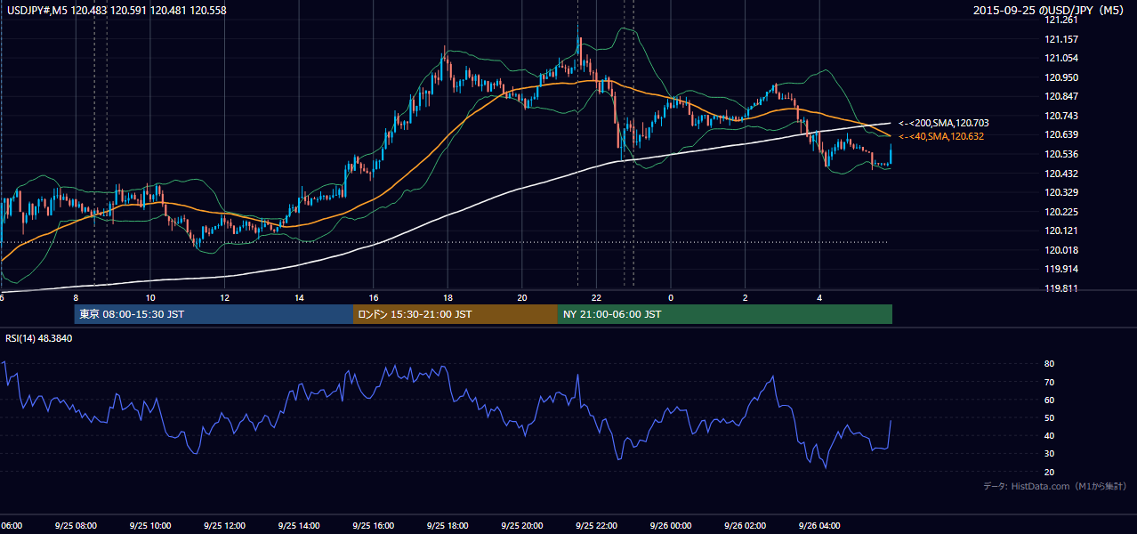Click RSI scale value 40

tap(1050, 435)
